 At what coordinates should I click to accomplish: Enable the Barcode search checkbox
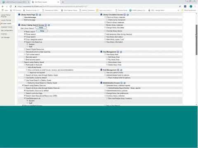point(25,57)
